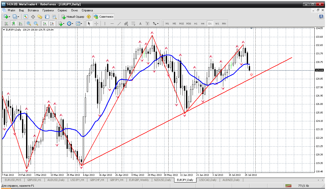Switch chart to bar chart mode
Image resolution: width=326 pixels, height=189 pixels.
[6, 23]
